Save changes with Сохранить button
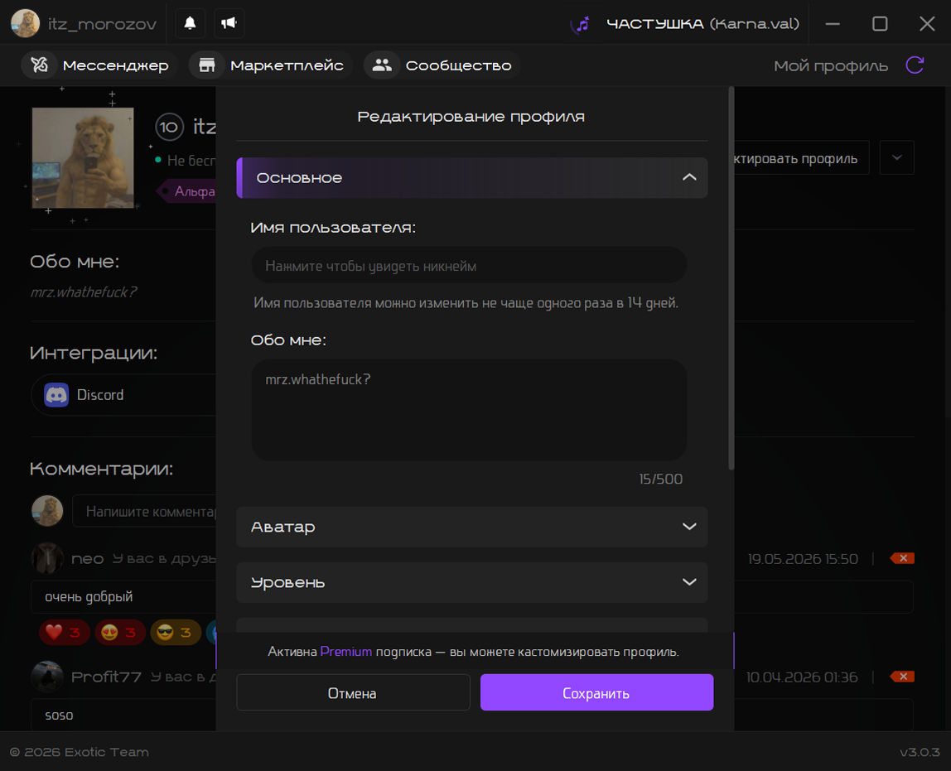 click(596, 692)
